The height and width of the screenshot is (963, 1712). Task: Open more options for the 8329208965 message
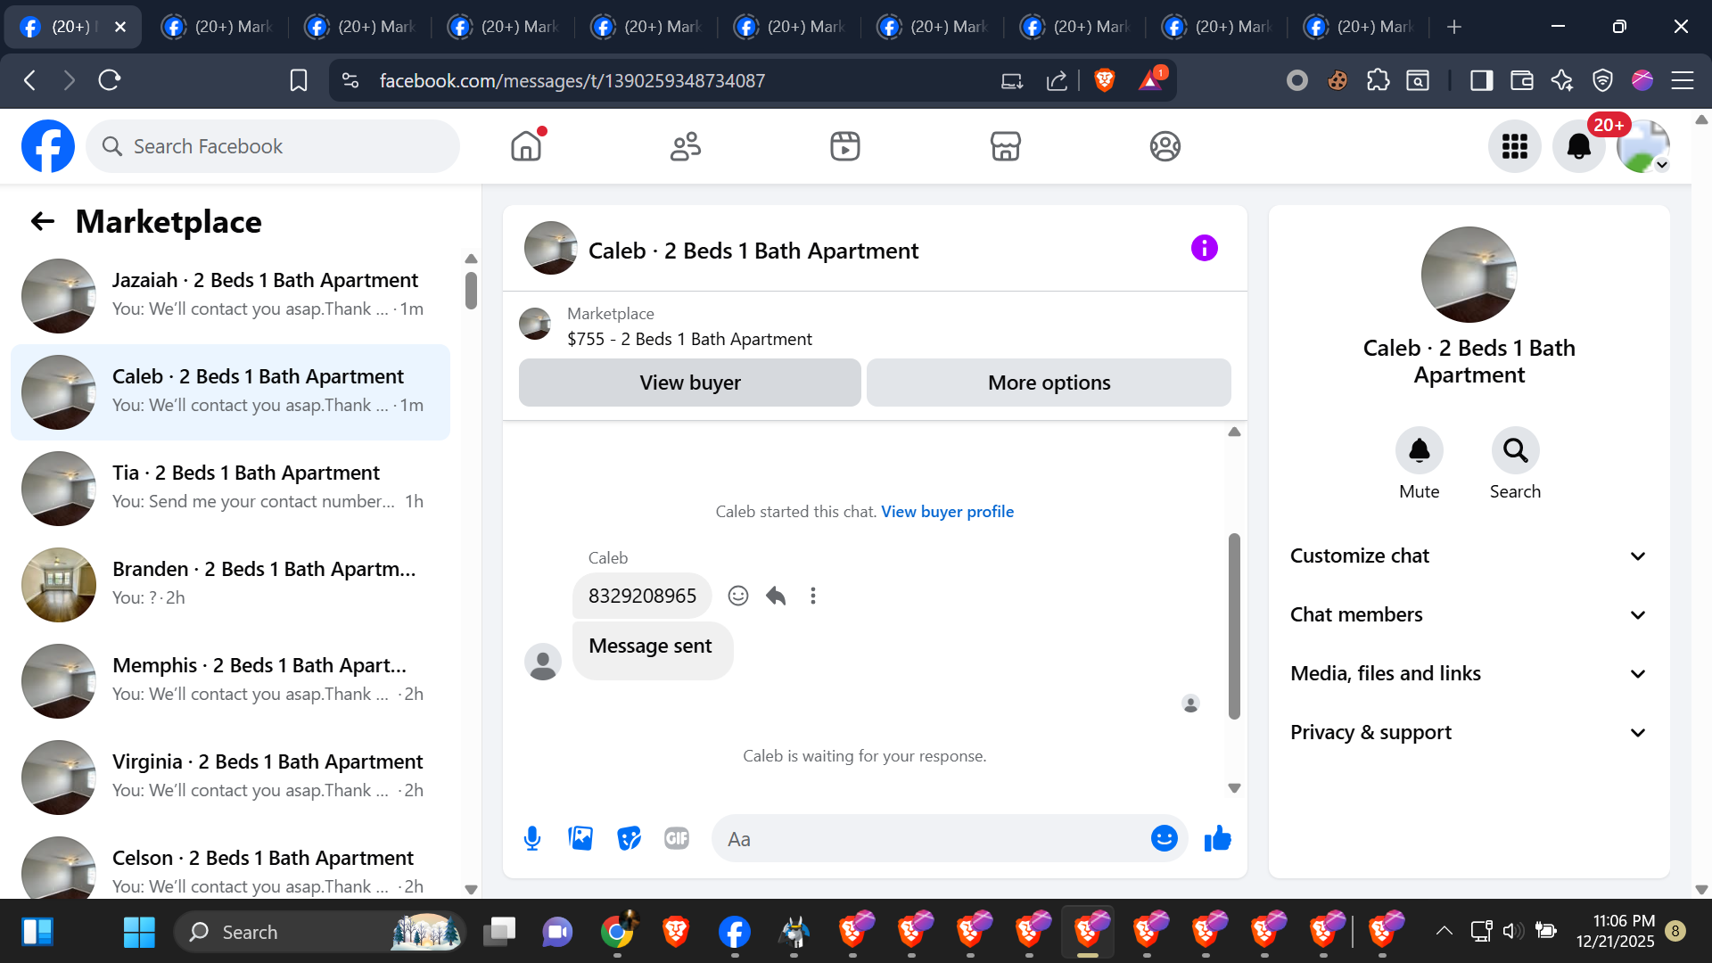click(813, 596)
